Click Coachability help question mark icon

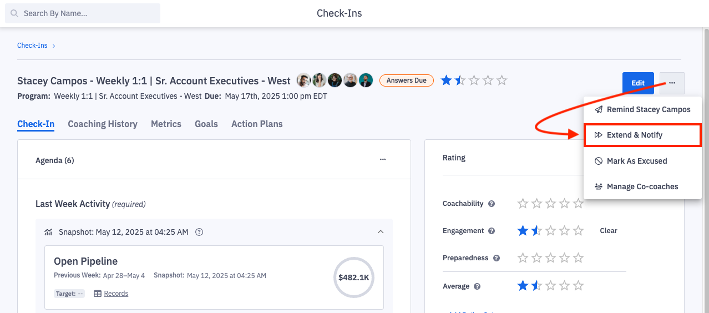click(491, 204)
